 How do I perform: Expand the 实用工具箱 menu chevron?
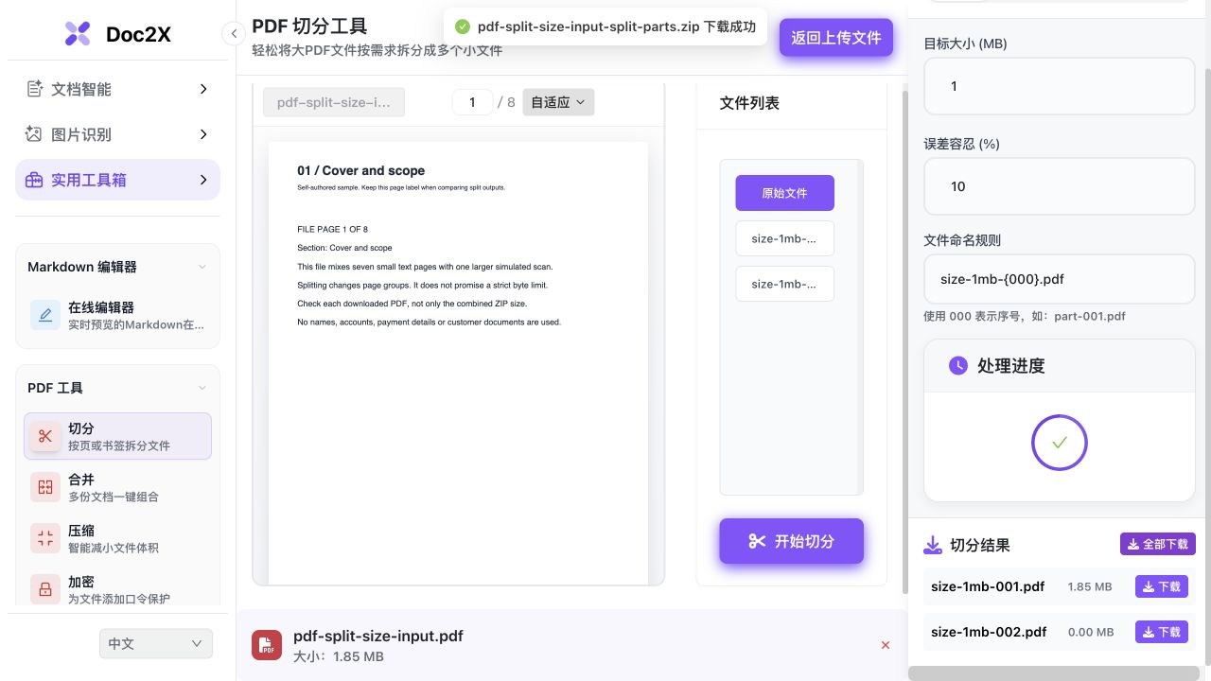(x=203, y=180)
